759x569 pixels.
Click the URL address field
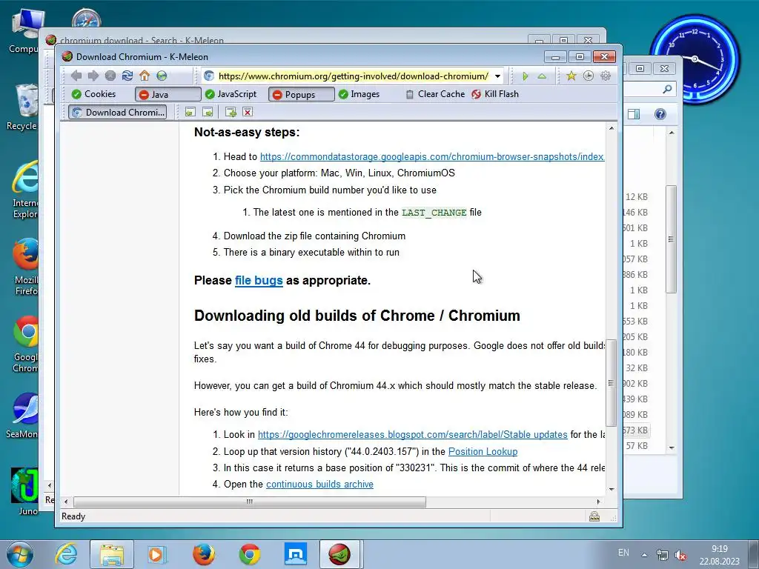click(354, 76)
